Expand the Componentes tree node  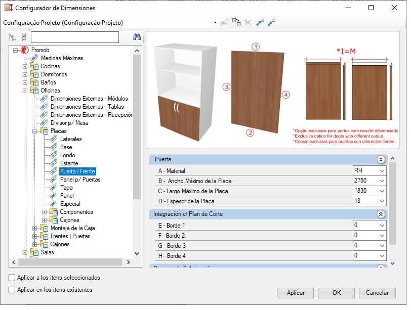tap(45, 212)
